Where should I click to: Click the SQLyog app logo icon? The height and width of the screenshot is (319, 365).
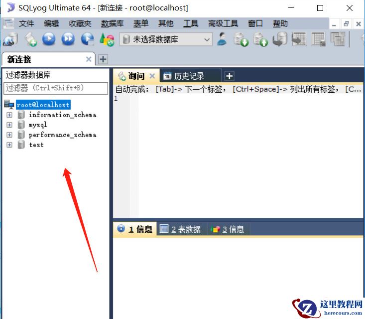click(x=11, y=7)
